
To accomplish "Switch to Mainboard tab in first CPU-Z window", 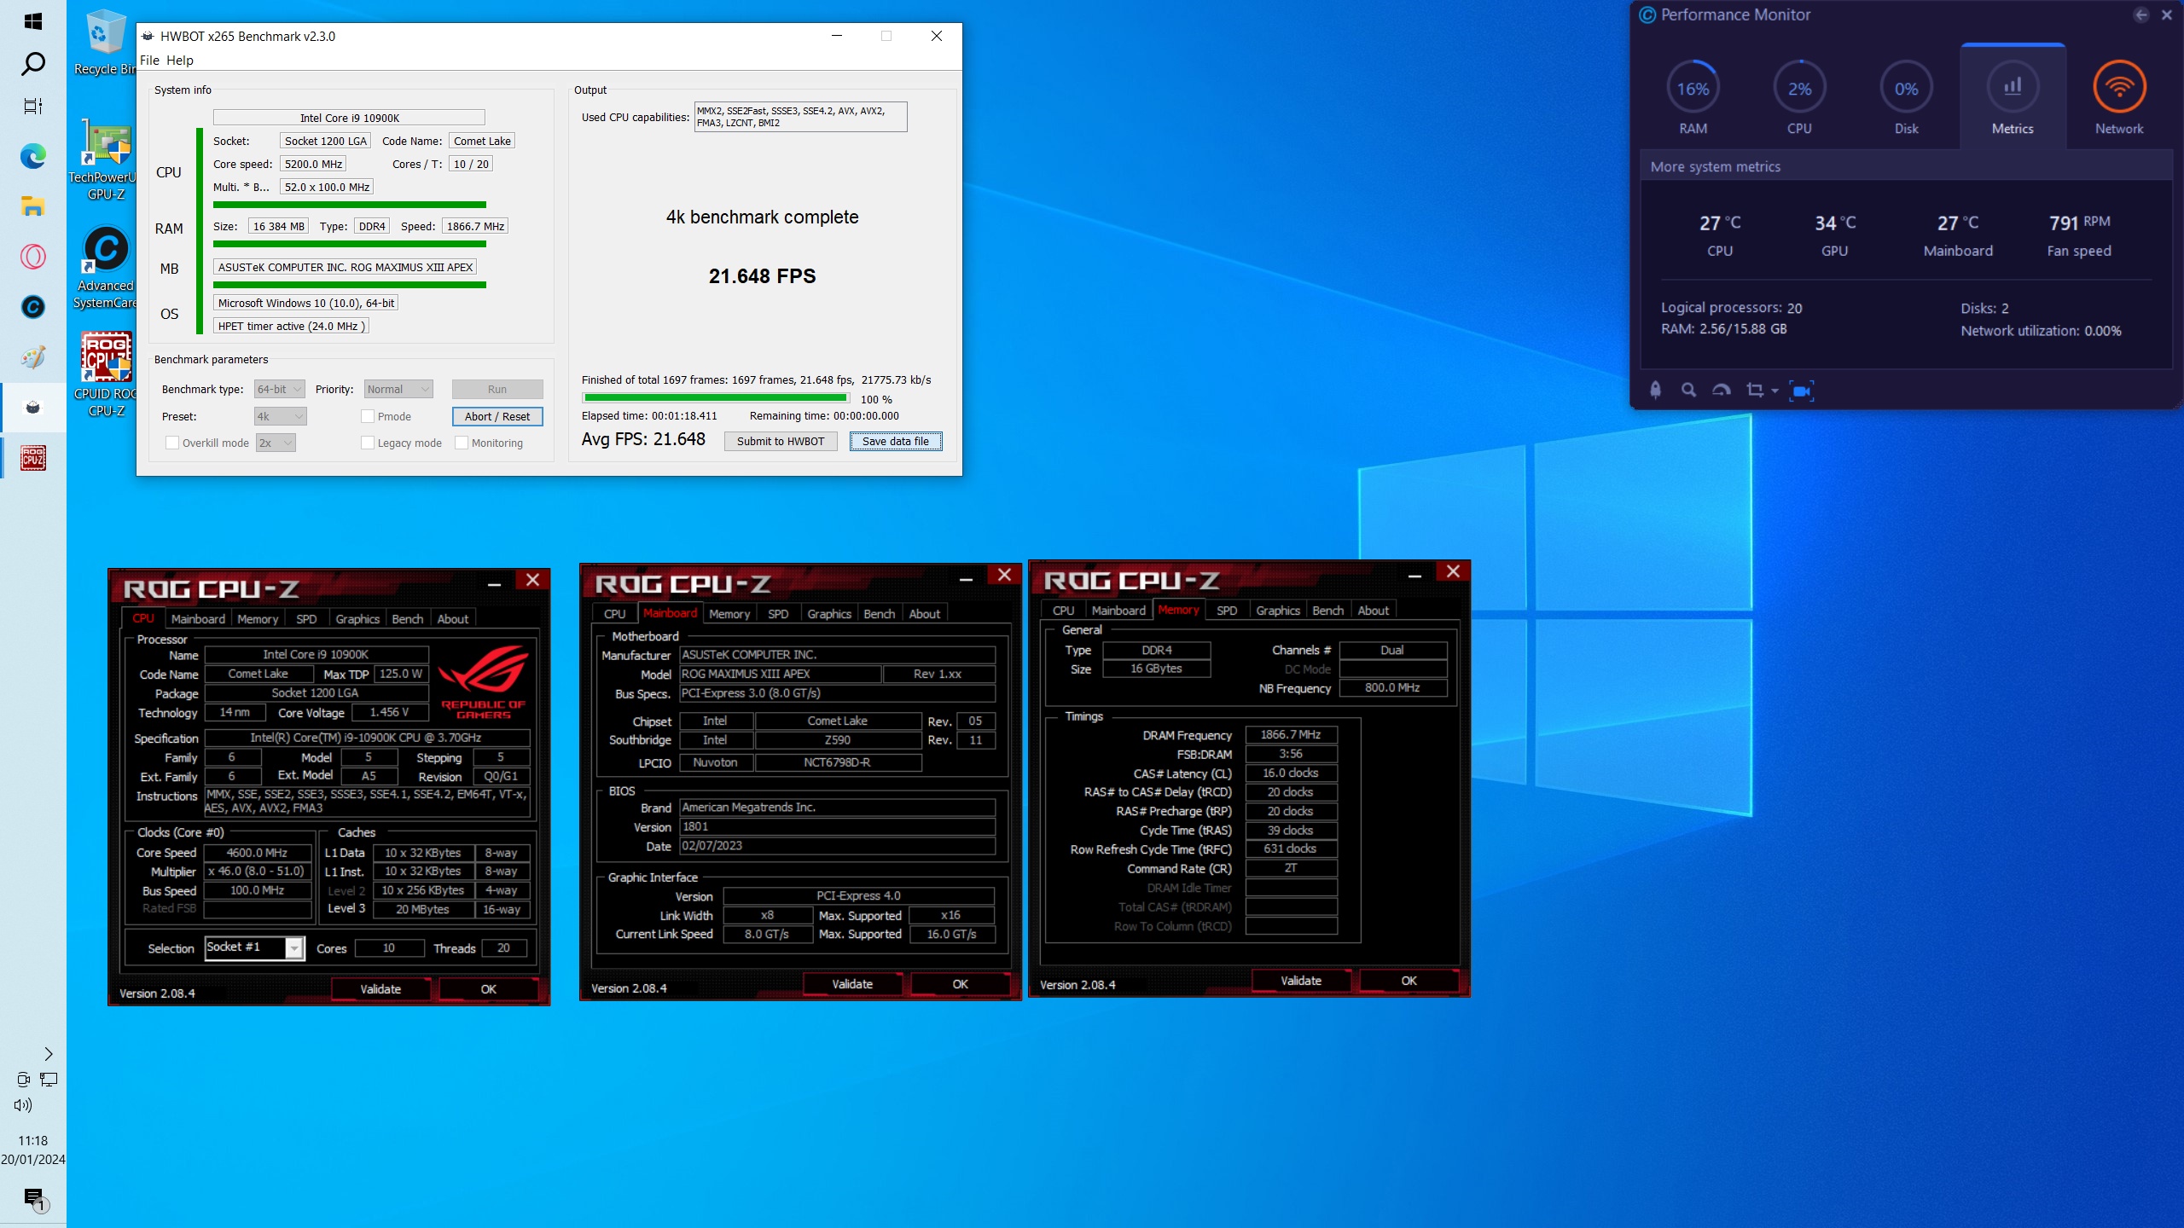I will coord(198,618).
